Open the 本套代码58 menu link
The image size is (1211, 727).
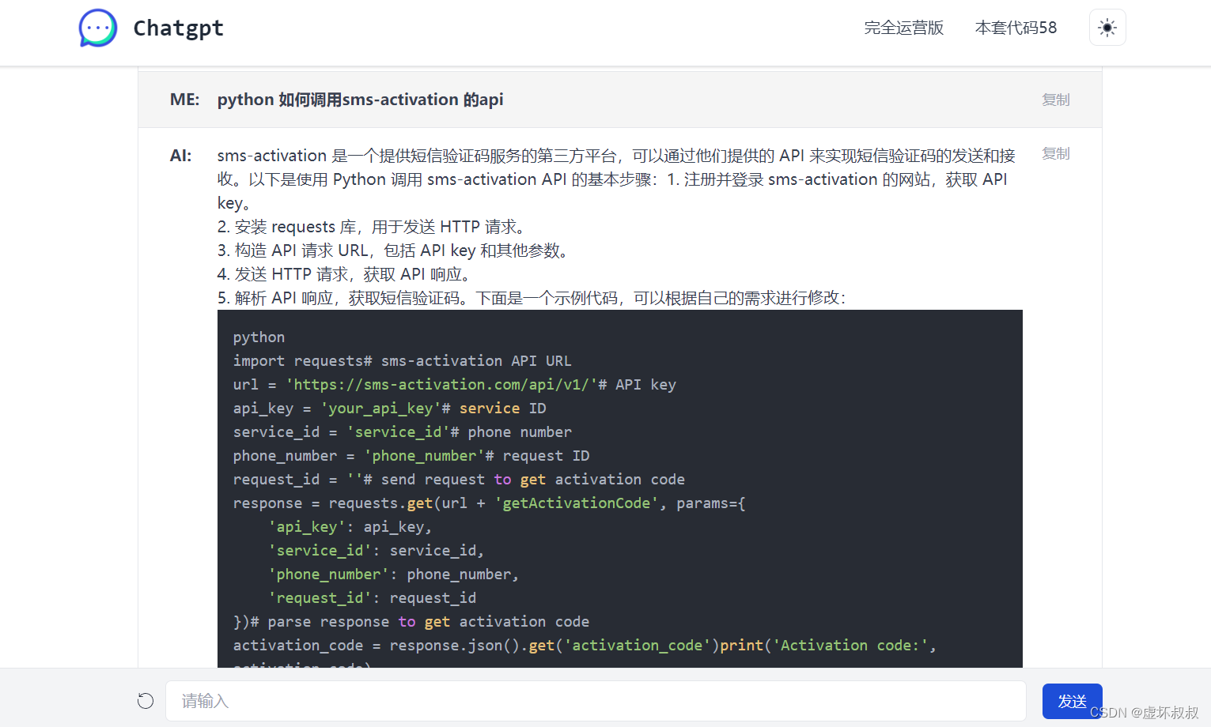pyautogui.click(x=1016, y=28)
